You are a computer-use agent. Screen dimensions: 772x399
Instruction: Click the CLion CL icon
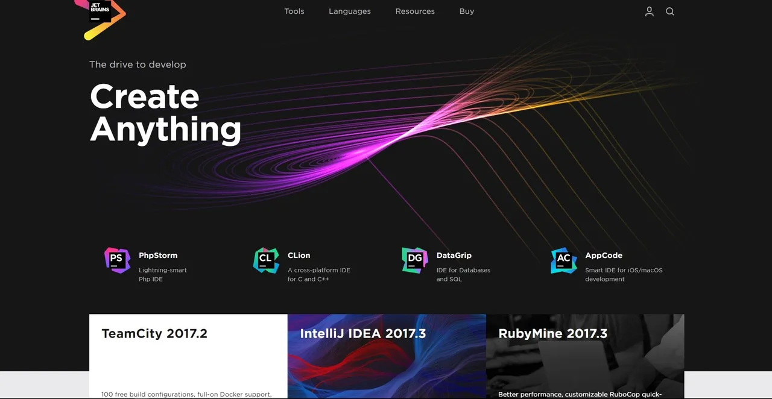[266, 260]
